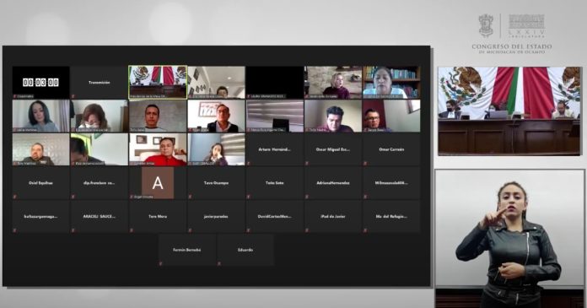Click muted mic icon on Toño Soto tile

(249, 197)
